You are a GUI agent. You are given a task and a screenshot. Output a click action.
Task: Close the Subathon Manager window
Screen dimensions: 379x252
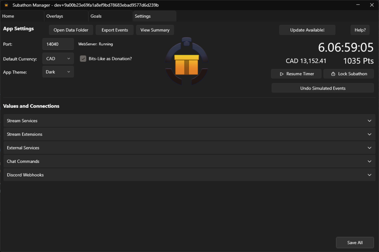(x=372, y=5)
